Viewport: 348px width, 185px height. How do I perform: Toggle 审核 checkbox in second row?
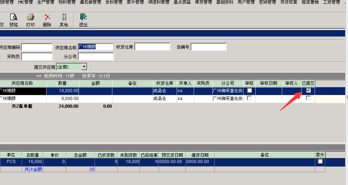[x=249, y=98]
